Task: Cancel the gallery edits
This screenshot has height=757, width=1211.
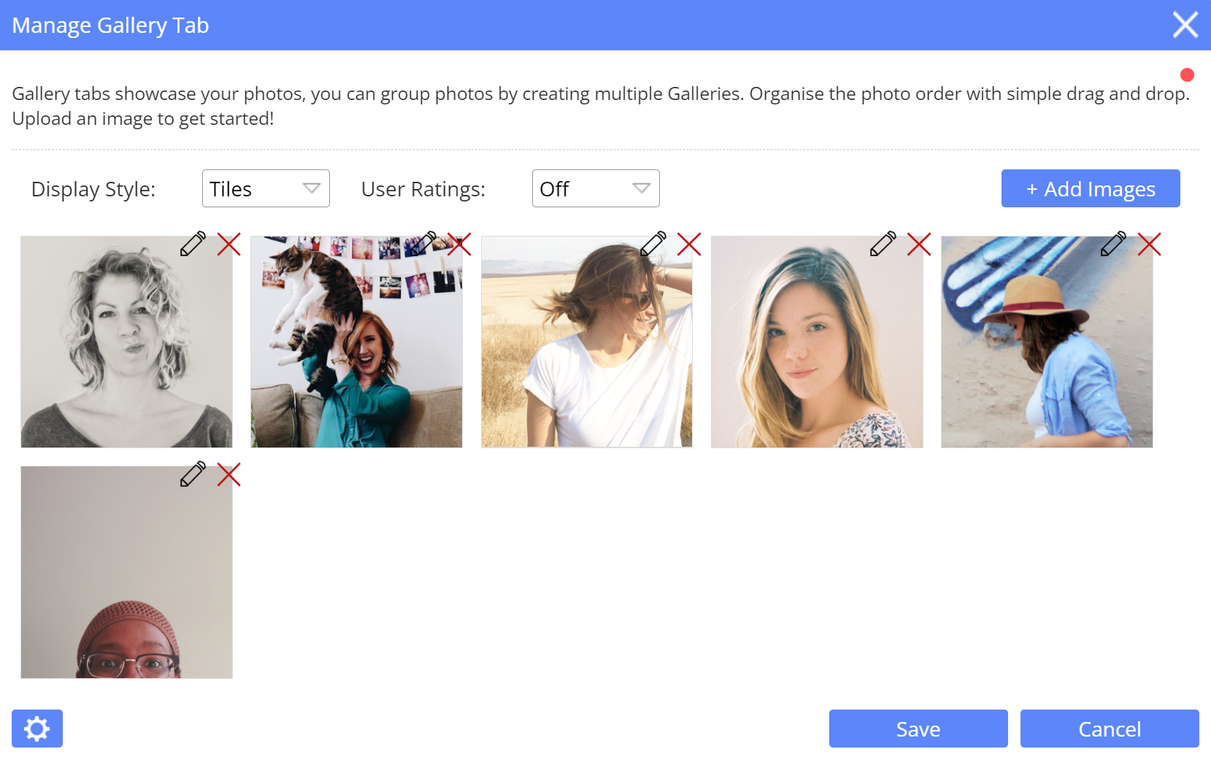Action: (1110, 729)
